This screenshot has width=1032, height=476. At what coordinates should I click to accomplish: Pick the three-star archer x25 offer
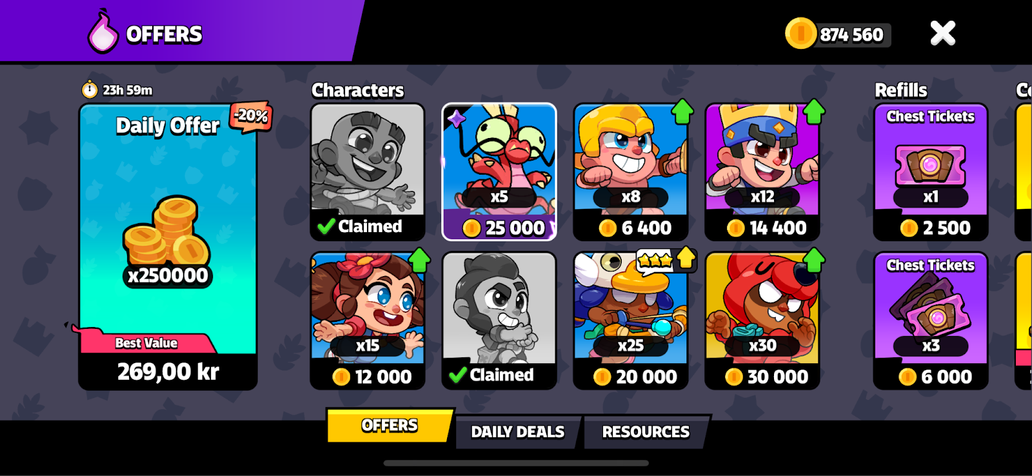(x=630, y=321)
